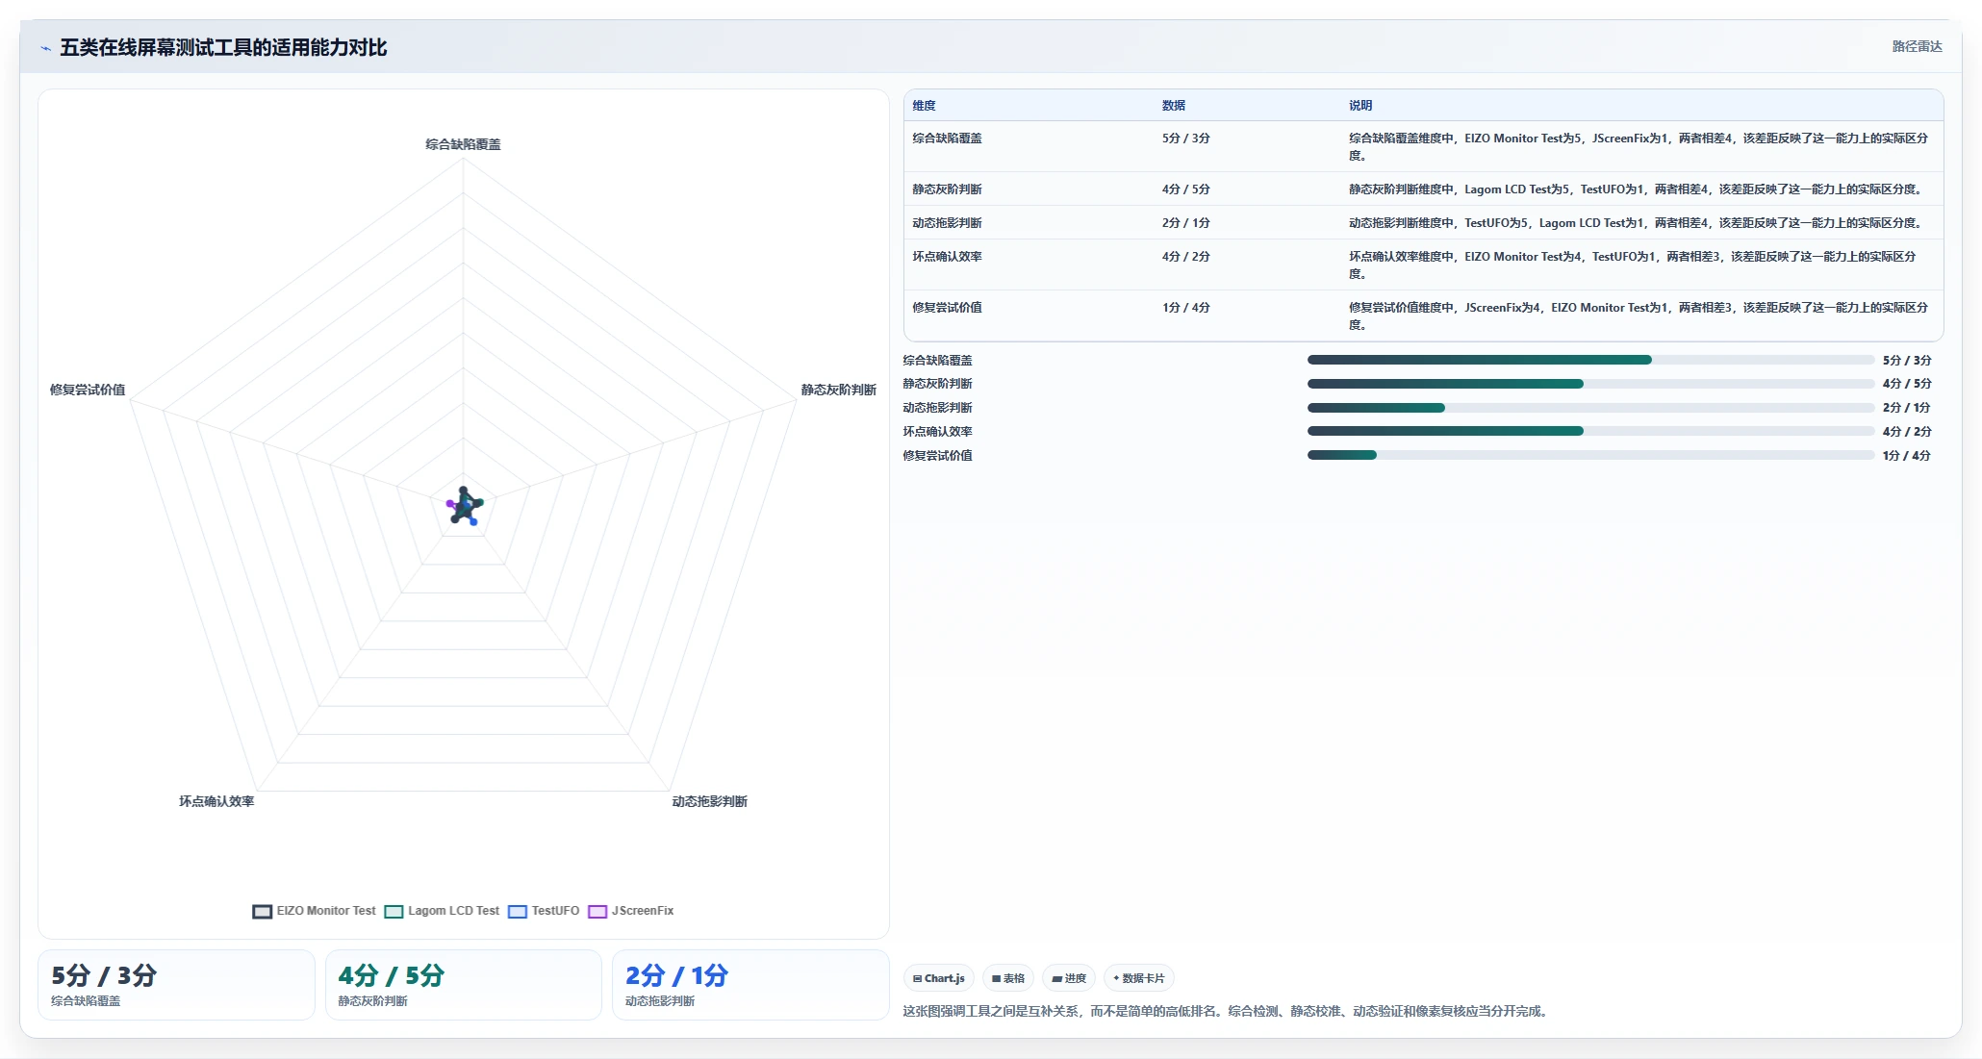Toggle Lagom LCD Test legend swatch
Image resolution: width=1982 pixels, height=1059 pixels.
[394, 912]
